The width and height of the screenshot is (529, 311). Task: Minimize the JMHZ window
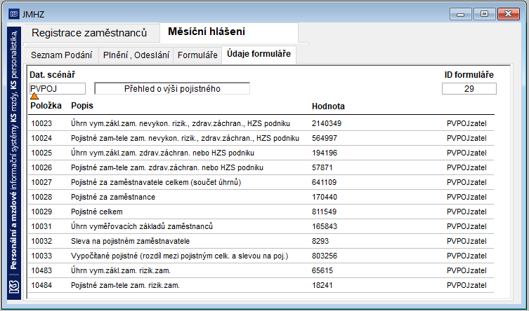[461, 14]
